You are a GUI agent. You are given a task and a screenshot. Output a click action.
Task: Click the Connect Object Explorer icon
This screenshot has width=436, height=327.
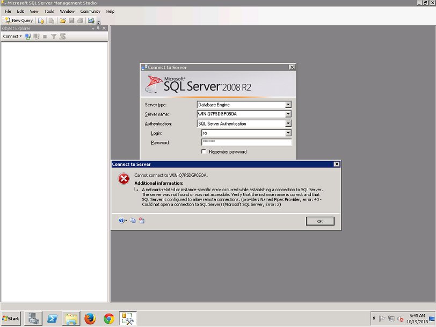coord(27,37)
